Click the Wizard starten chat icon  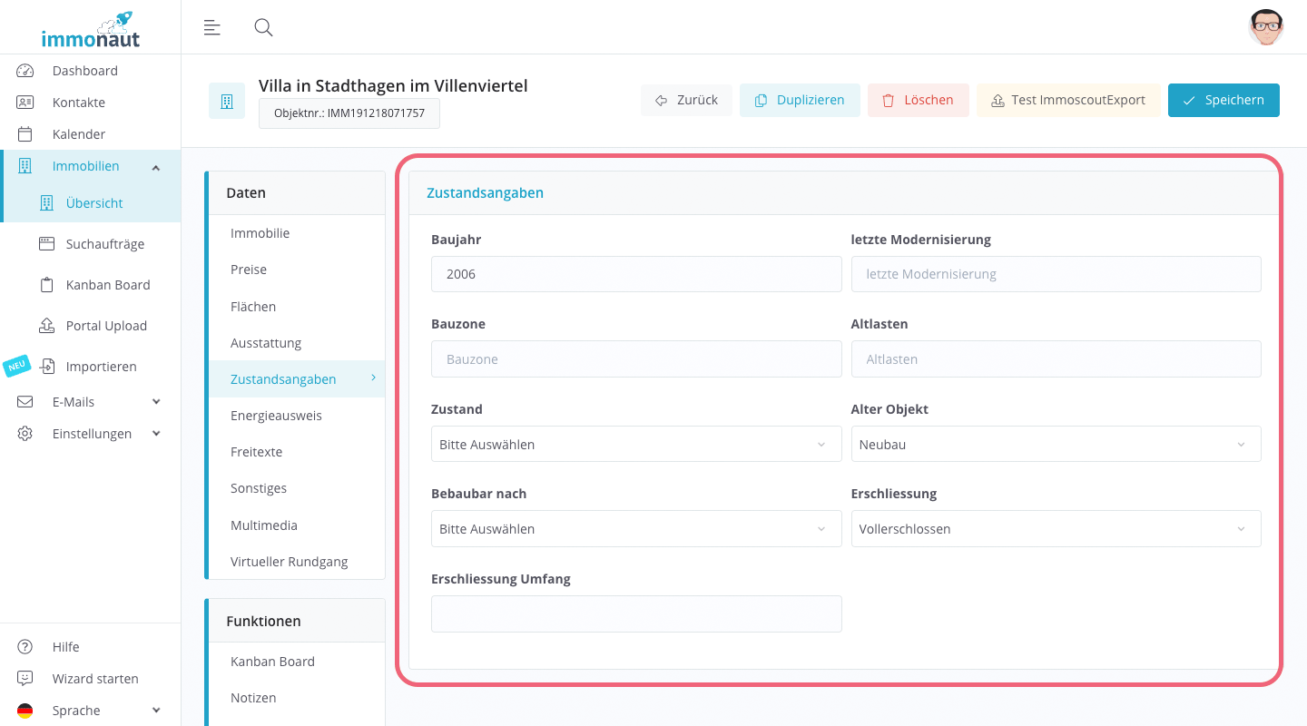point(25,679)
